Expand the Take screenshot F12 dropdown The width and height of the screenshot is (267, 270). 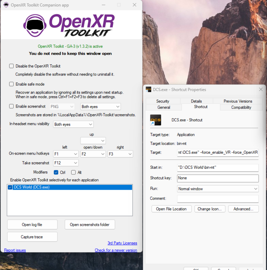66,163
